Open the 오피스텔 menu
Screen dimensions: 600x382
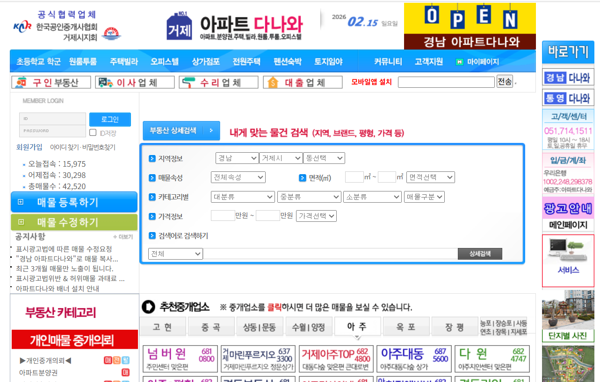165,62
